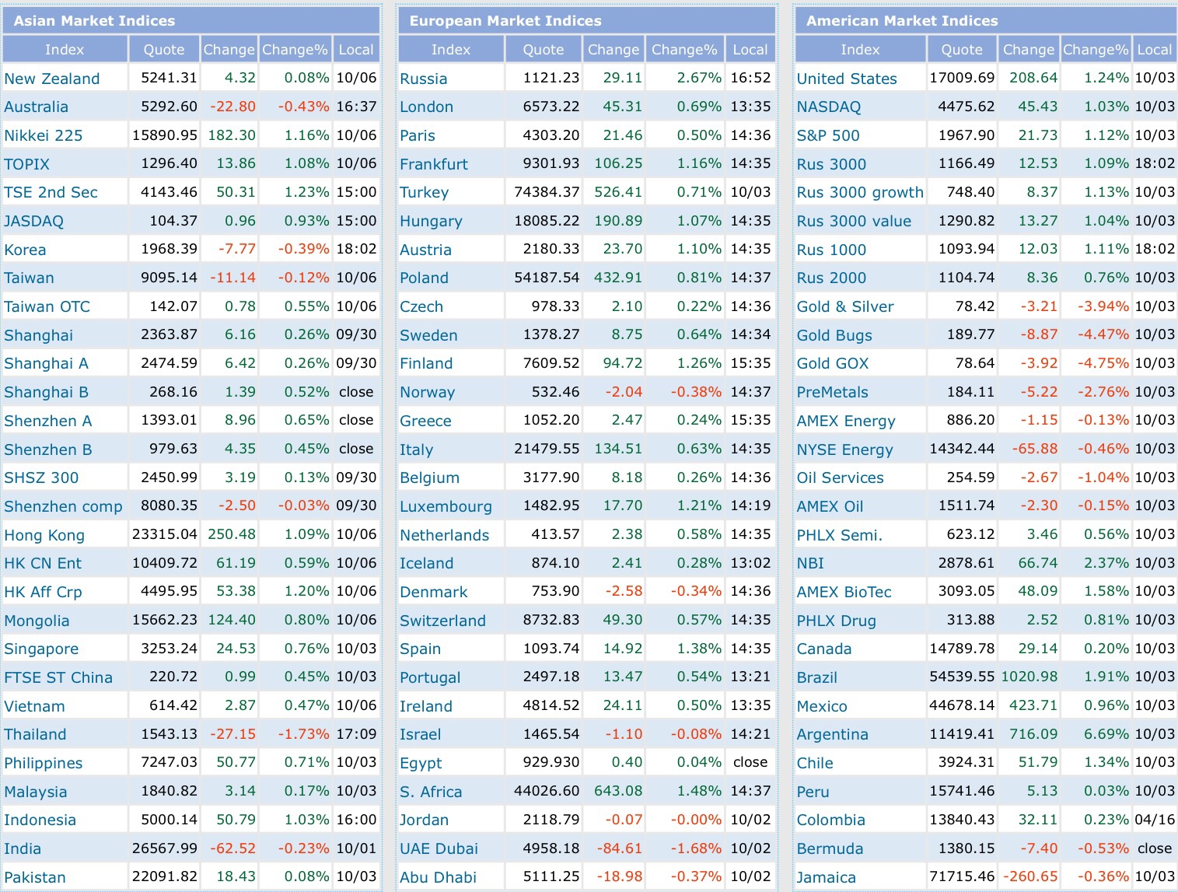The width and height of the screenshot is (1178, 892).
Task: Open the Brazil index link
Action: [817, 677]
